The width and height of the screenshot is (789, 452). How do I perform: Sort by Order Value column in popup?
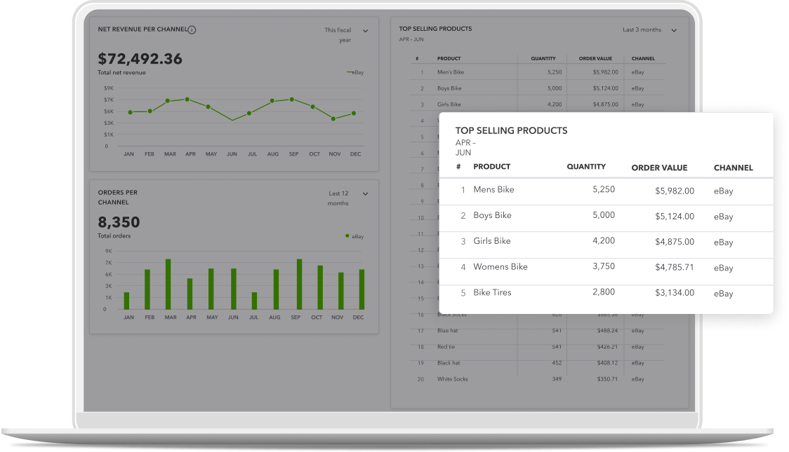[x=659, y=168]
